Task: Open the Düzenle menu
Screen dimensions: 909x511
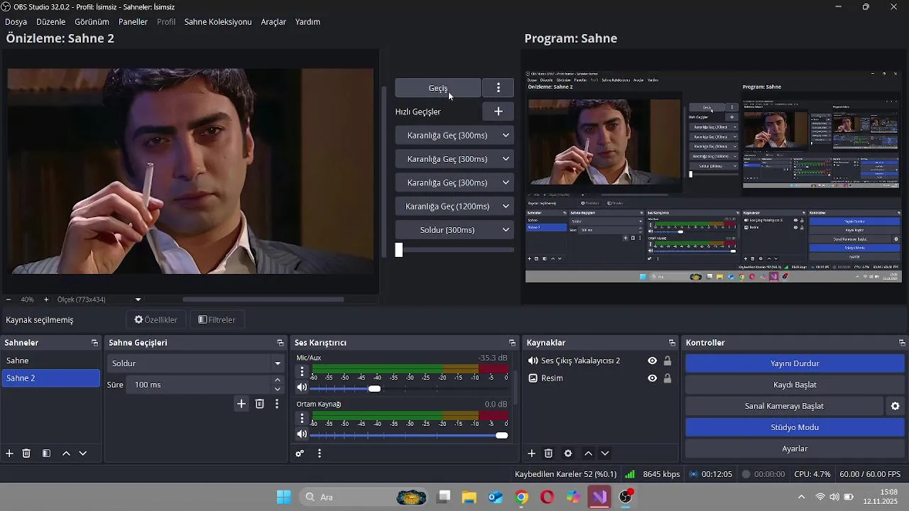Action: tap(51, 22)
